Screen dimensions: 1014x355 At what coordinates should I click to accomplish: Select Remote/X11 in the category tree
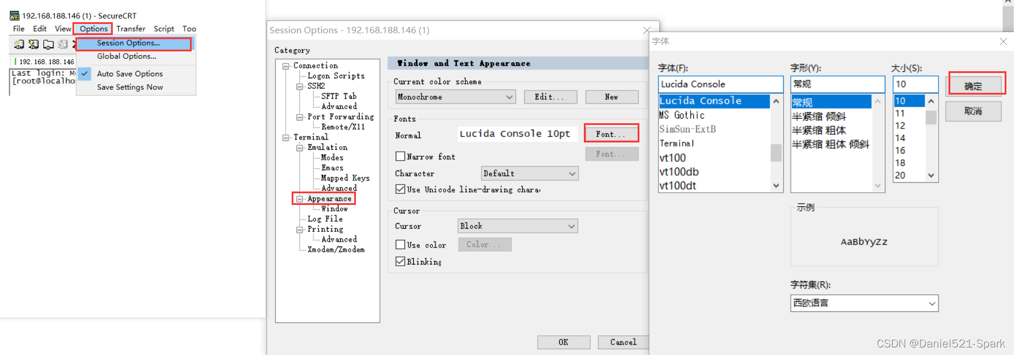click(343, 127)
